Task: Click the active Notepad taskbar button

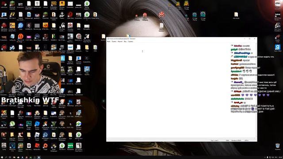Action: (39, 157)
